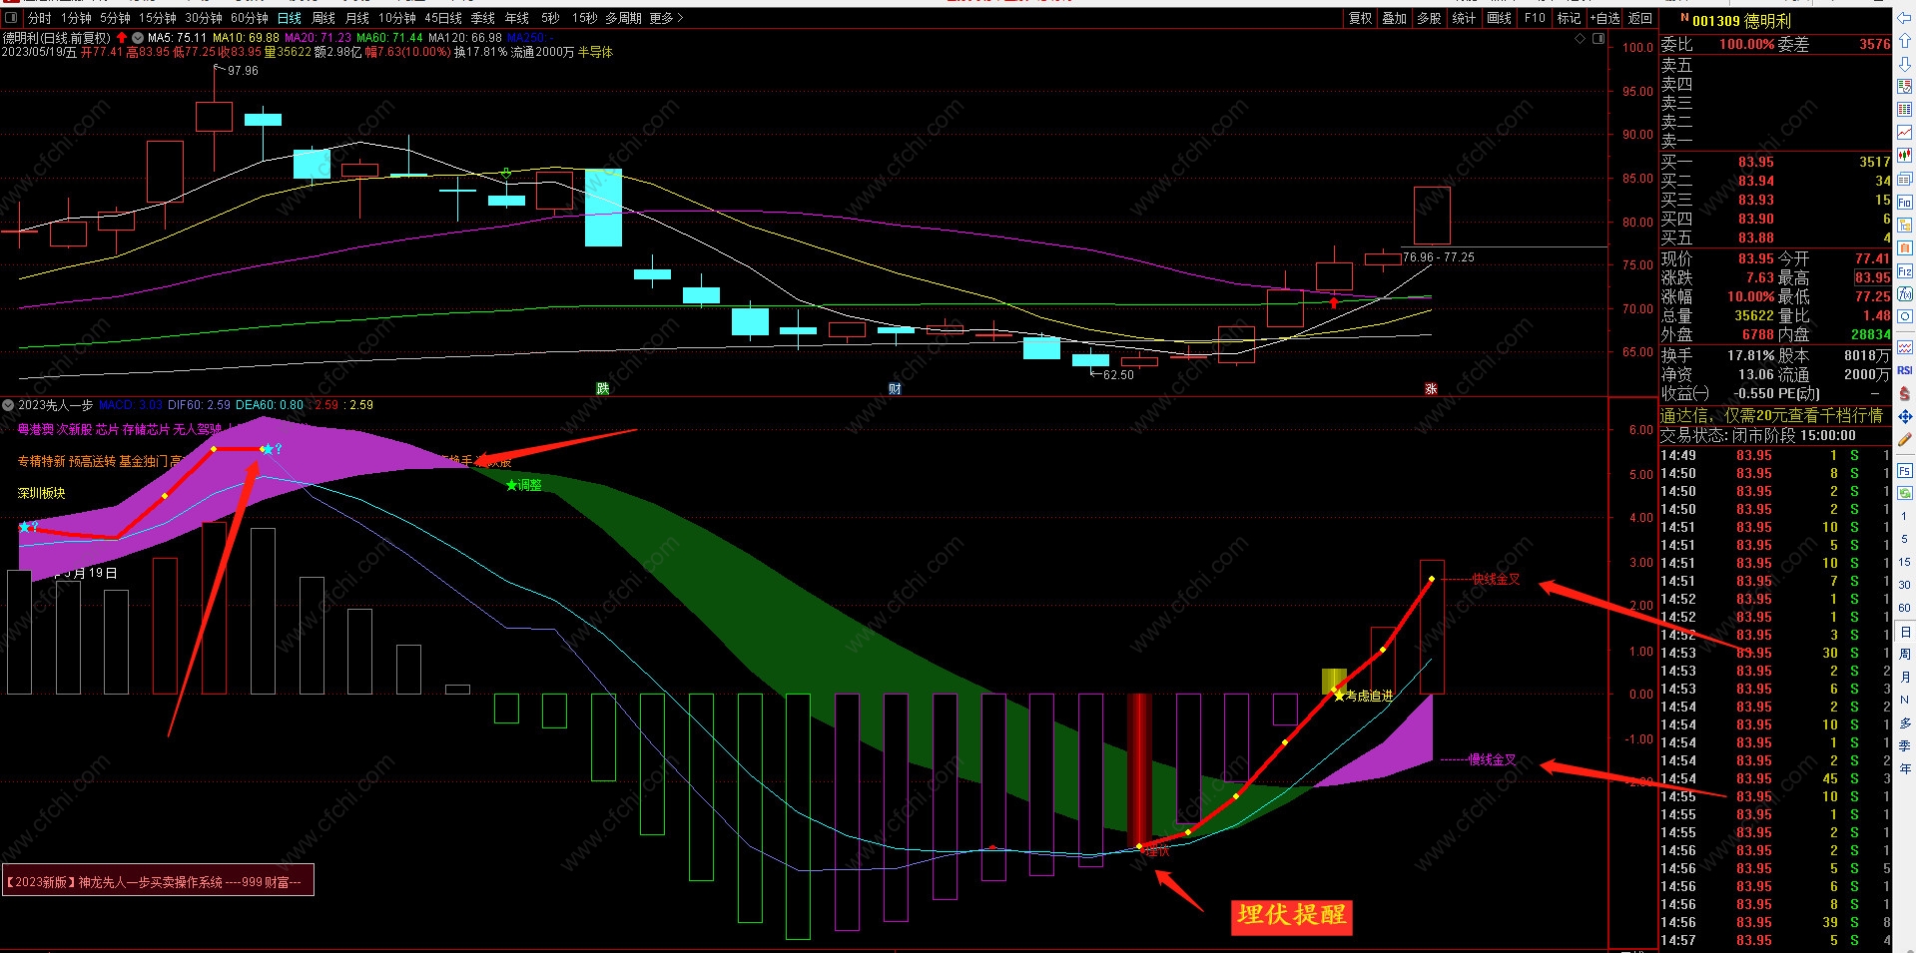Switch sidebar period to 60 minutes
The height and width of the screenshot is (953, 1916).
pyautogui.click(x=1904, y=608)
